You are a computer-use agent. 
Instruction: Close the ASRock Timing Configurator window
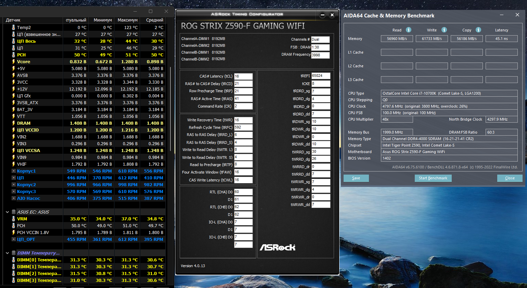pyautogui.click(x=332, y=15)
